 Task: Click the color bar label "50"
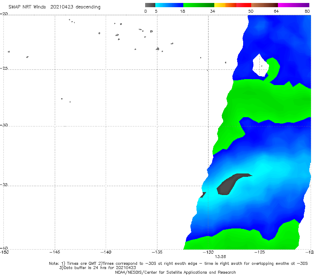[x=251, y=11]
